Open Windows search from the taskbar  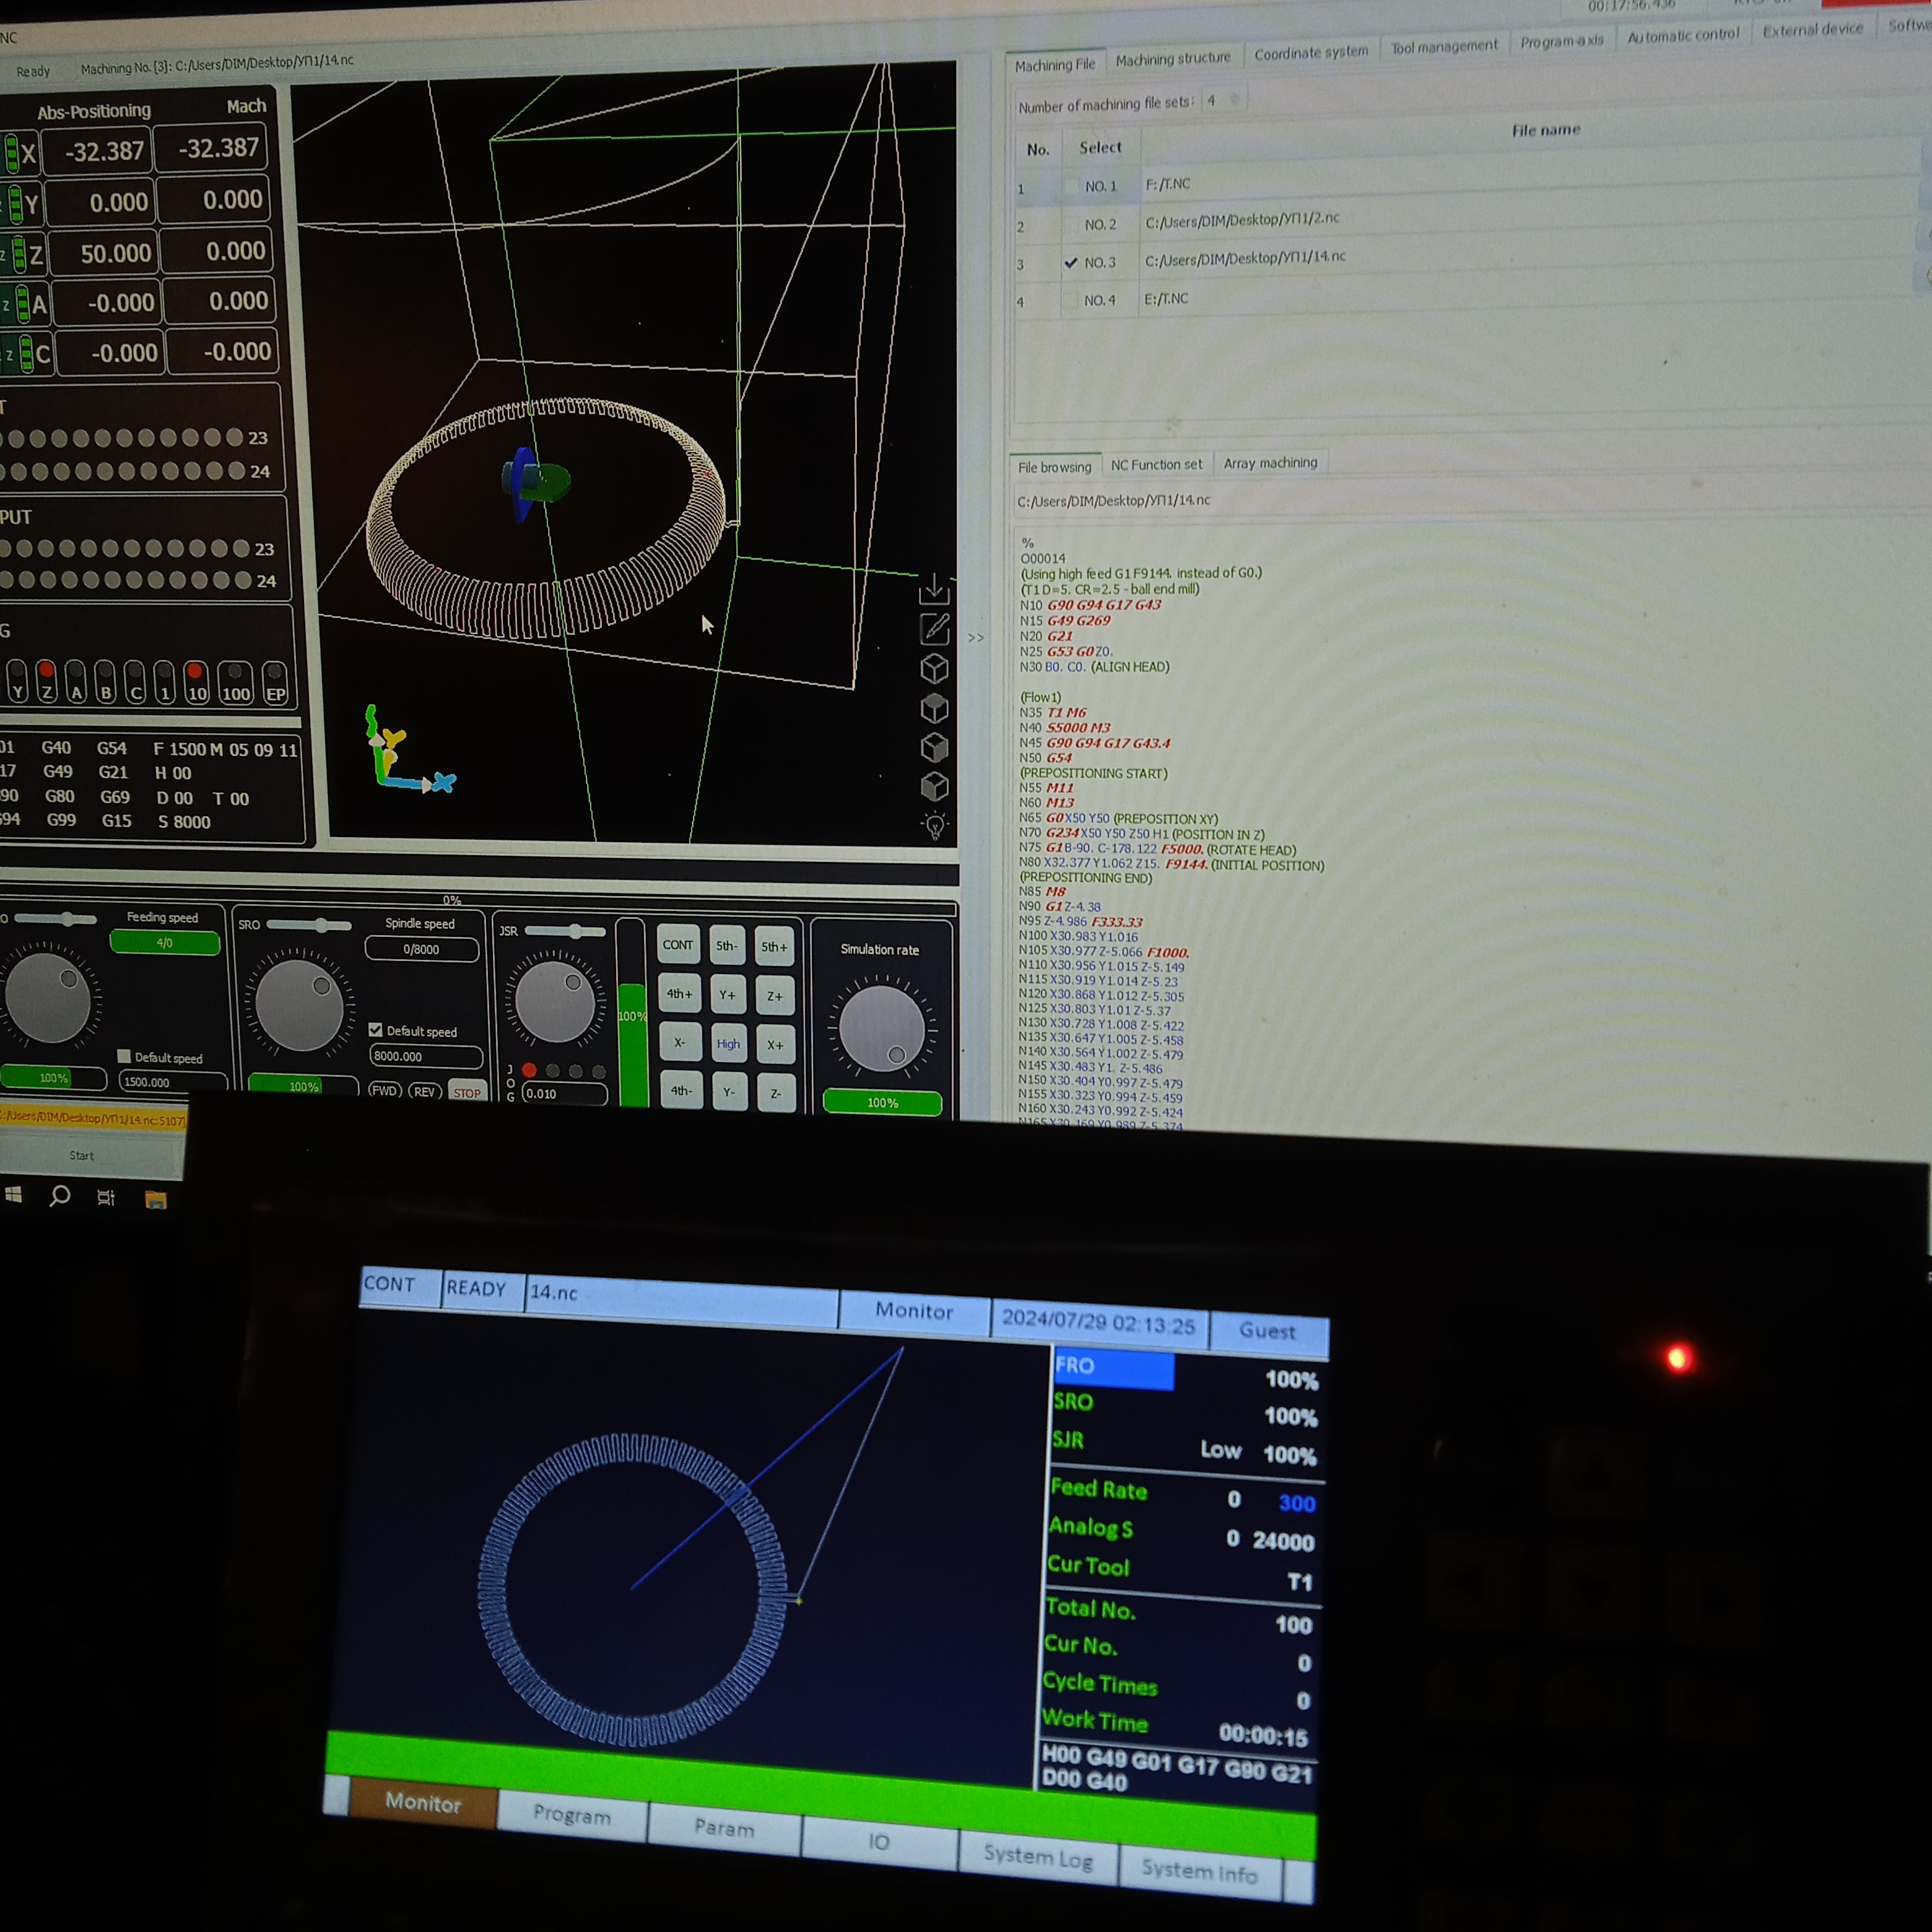coord(60,1195)
